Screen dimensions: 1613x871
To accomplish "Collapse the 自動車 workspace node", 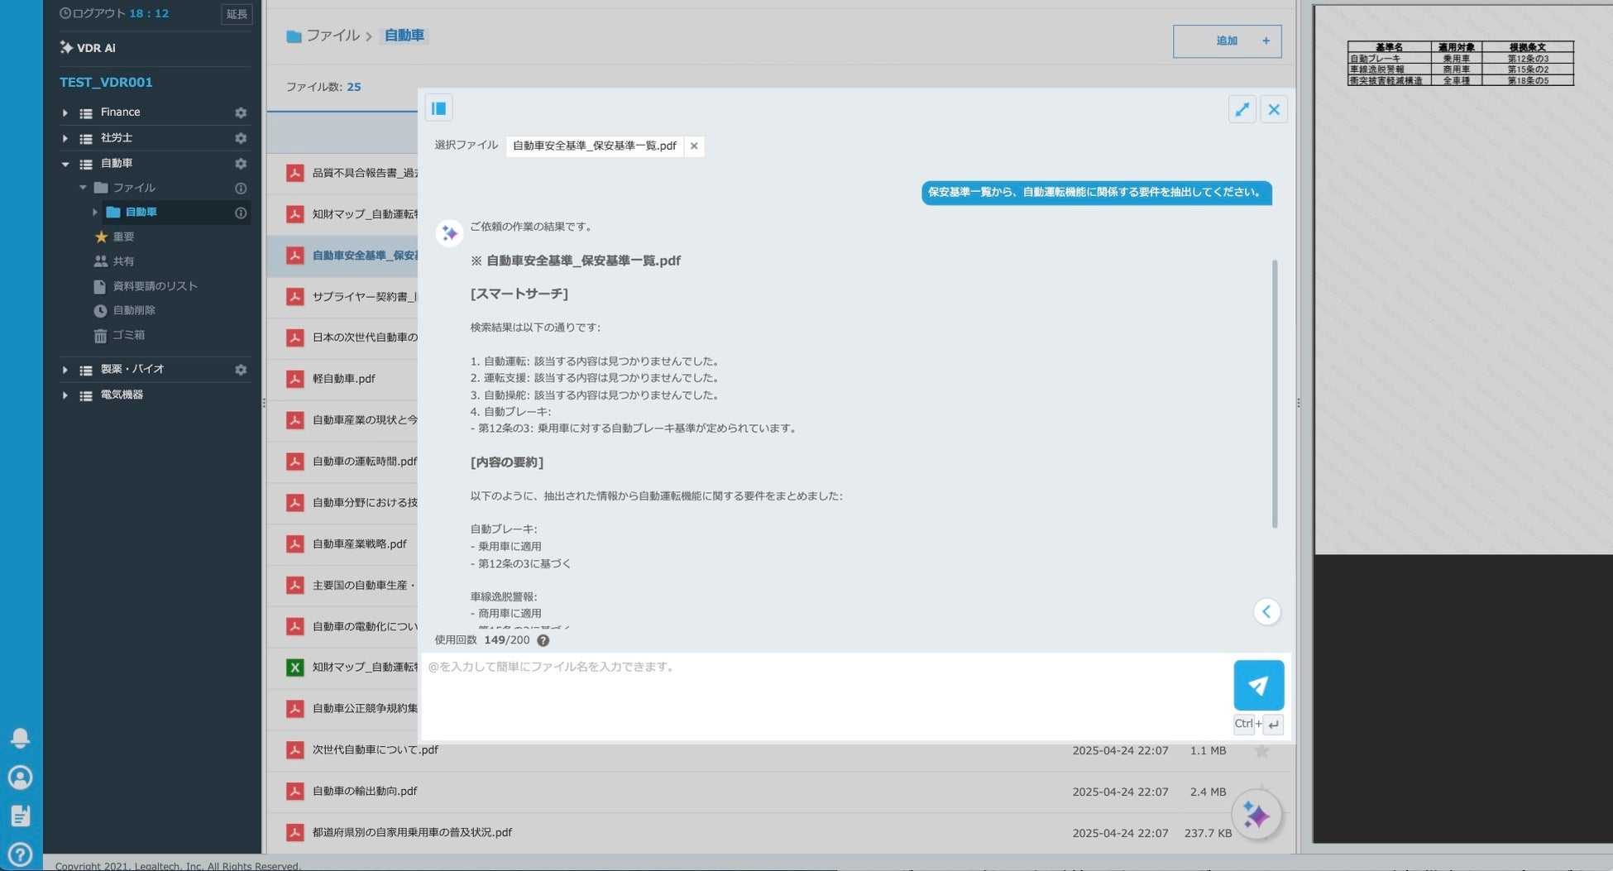I will pyautogui.click(x=65, y=164).
